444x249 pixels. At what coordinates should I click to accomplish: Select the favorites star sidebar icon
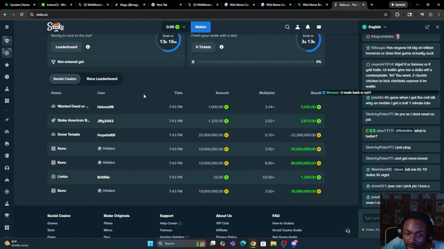pos(7,65)
